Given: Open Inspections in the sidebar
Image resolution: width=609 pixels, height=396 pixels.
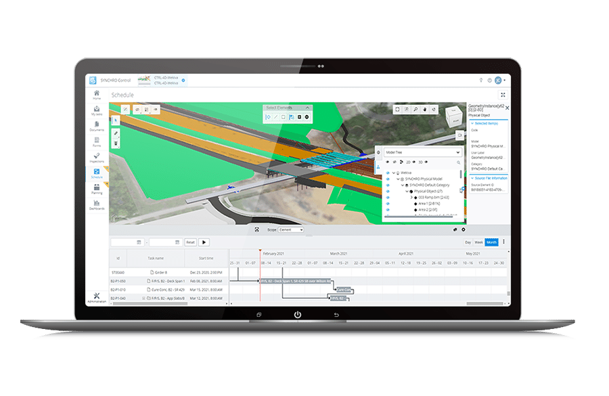Looking at the screenshot, I should coord(97,158).
